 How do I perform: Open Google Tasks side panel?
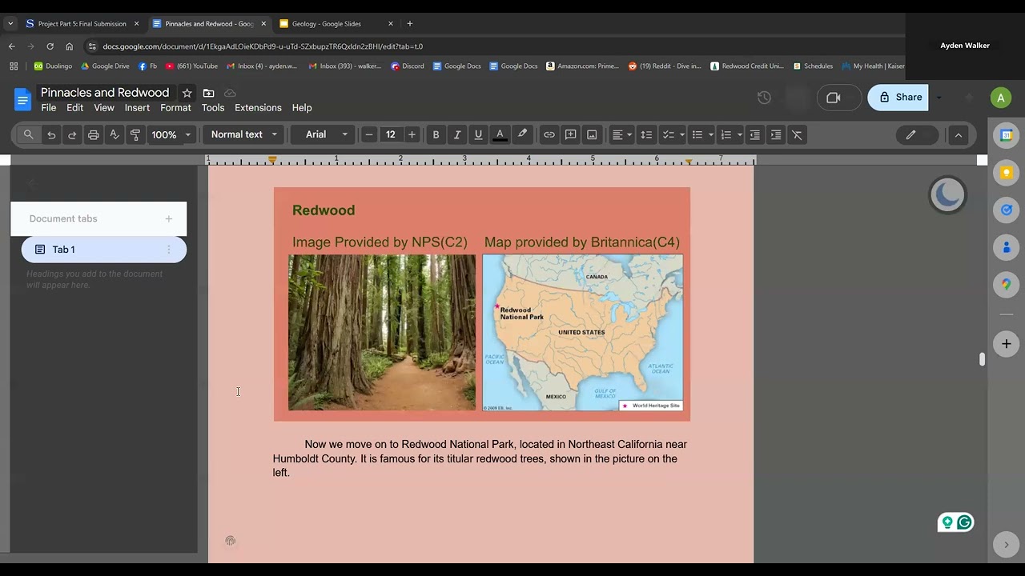1007,210
